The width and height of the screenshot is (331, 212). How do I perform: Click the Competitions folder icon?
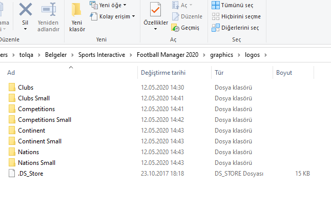(x=12, y=109)
